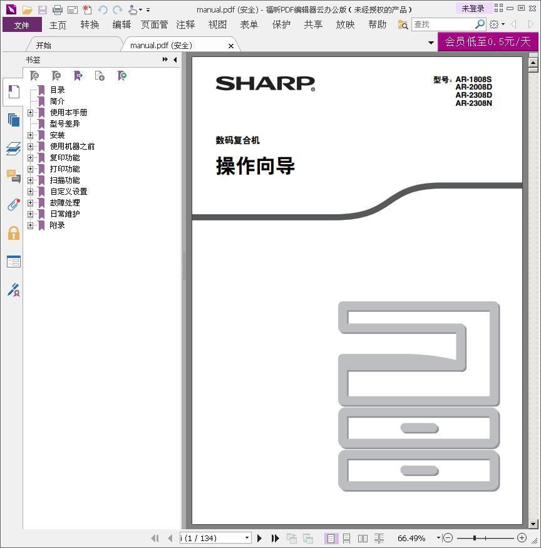541x548 pixels.
Task: Adjust the zoom slider handle
Action: [474, 538]
